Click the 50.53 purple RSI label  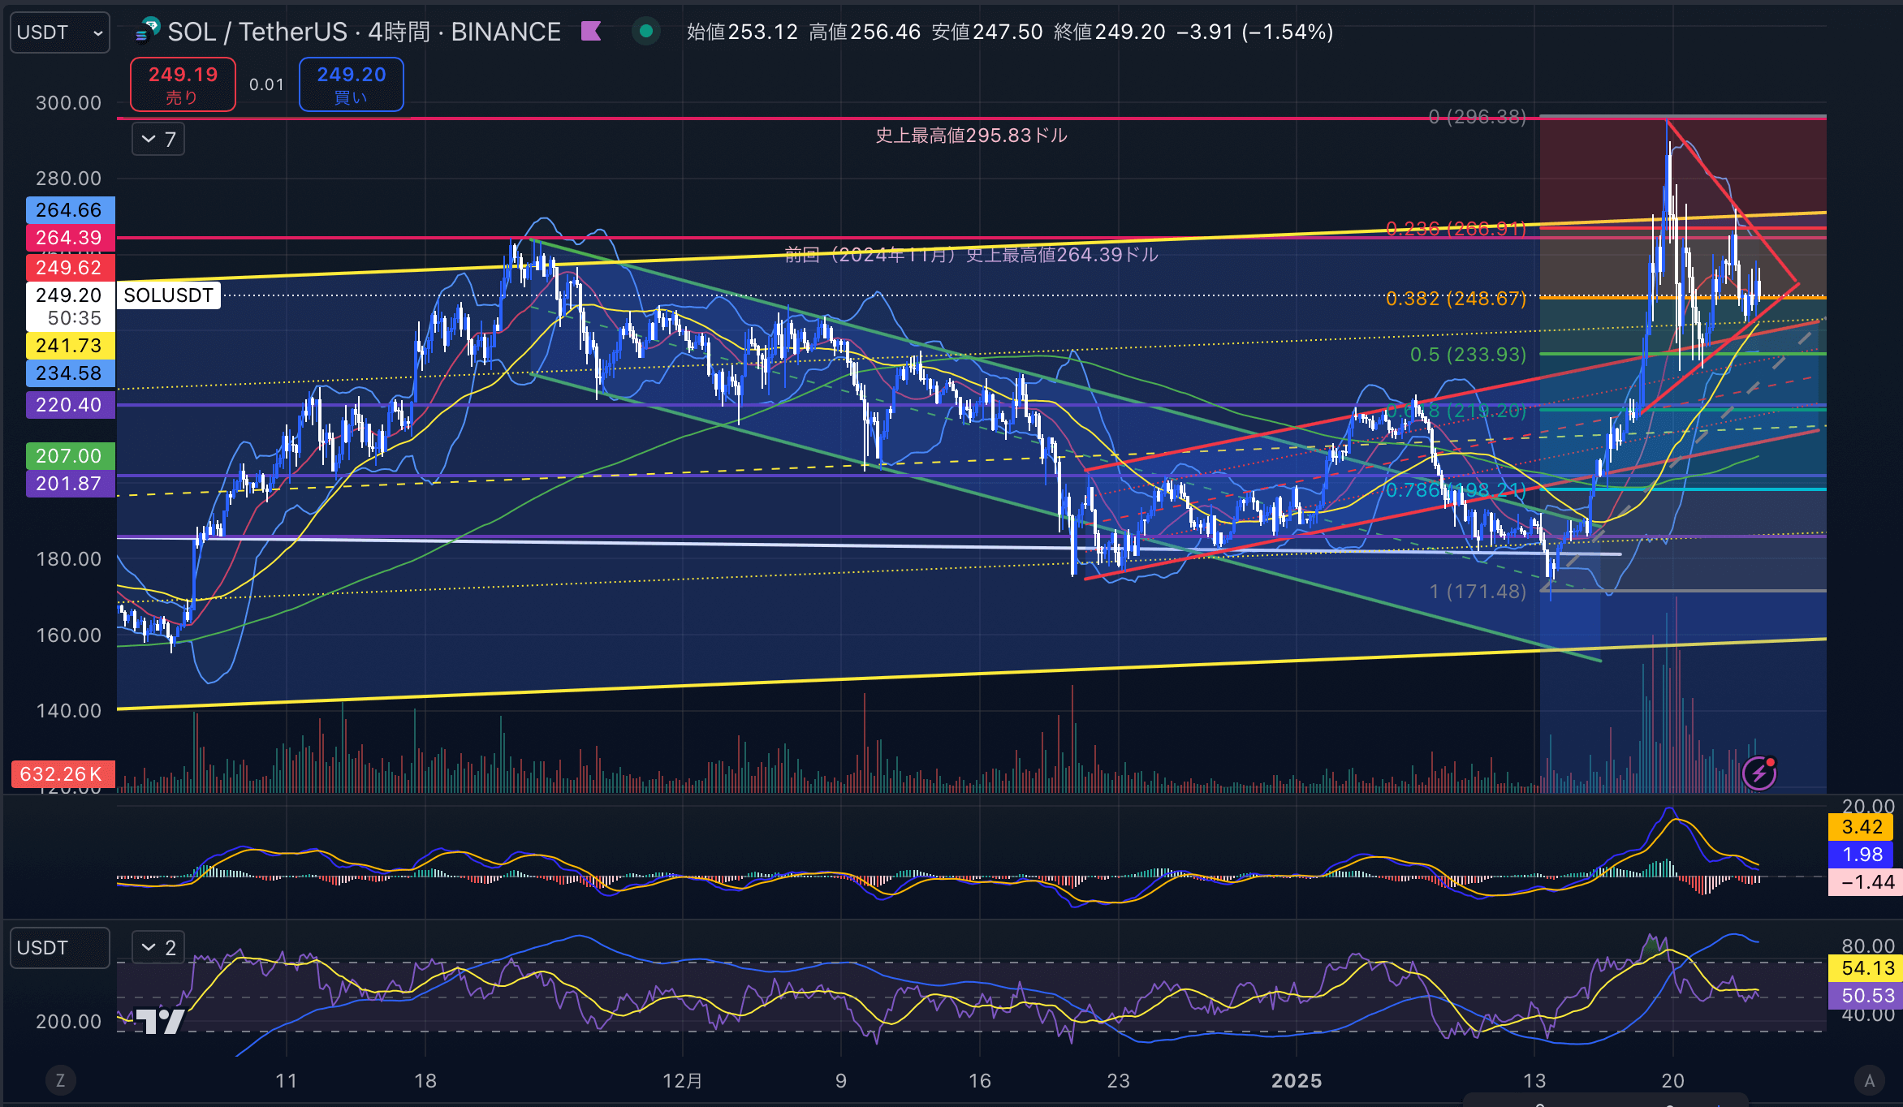tap(1865, 996)
